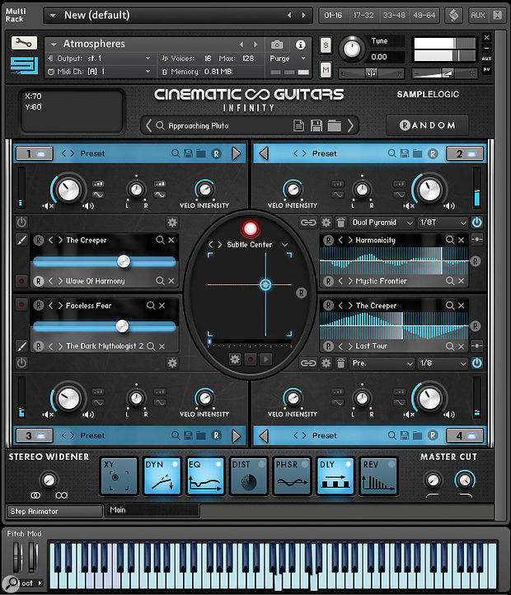Open Midi Ch dropdown
The width and height of the screenshot is (511, 595).
click(99, 72)
